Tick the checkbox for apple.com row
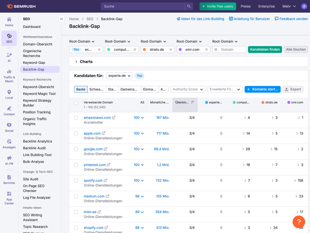This screenshot has width=310, height=233. (76, 134)
